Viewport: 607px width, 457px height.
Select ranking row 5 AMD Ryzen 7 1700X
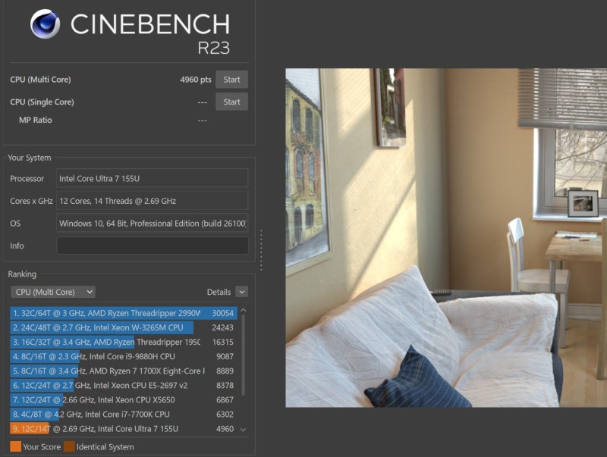point(124,371)
